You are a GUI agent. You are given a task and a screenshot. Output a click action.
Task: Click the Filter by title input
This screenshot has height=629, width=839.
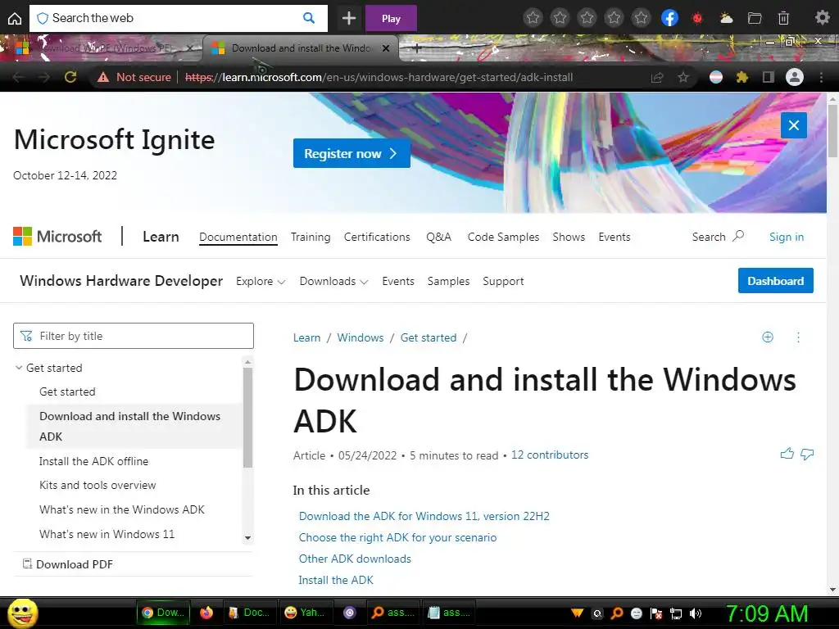point(134,336)
